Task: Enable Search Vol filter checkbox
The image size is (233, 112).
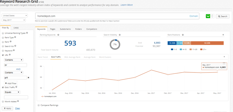Action: click(x=3, y=46)
